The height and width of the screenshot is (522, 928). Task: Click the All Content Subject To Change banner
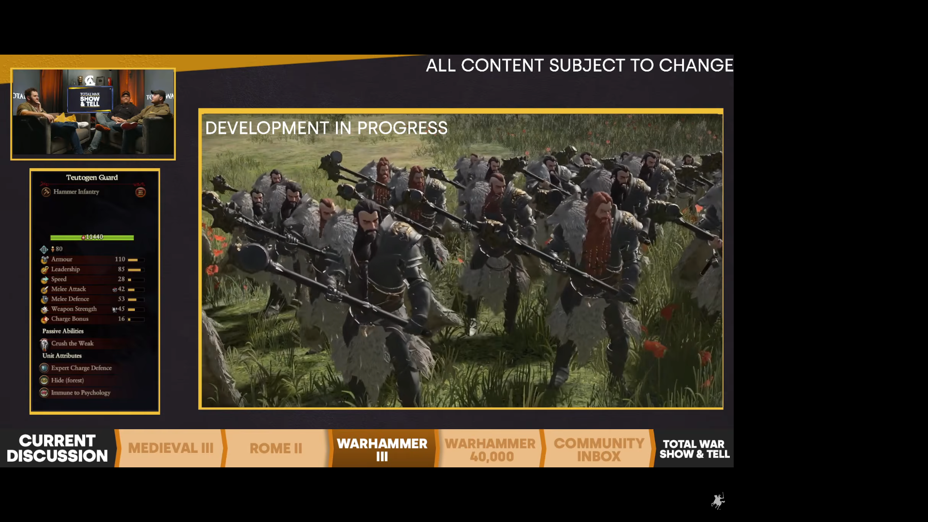(x=580, y=65)
